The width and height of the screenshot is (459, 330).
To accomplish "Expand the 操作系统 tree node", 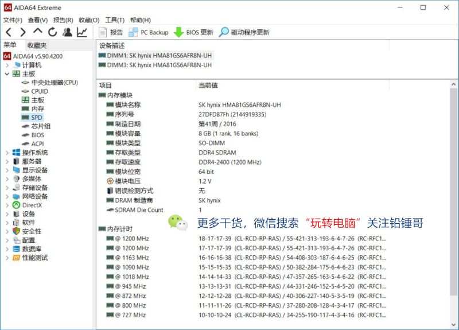I will click(7, 153).
